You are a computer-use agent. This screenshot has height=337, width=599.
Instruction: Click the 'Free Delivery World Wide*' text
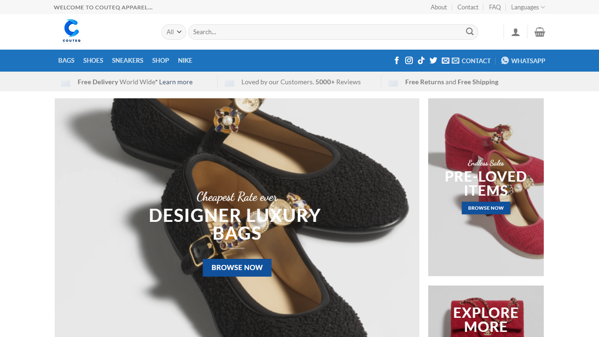click(x=117, y=82)
